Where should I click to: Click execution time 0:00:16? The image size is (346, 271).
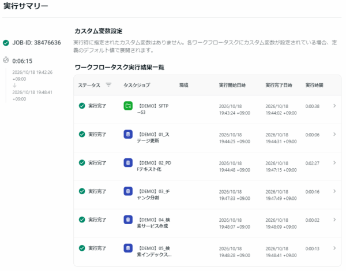[x=312, y=192]
